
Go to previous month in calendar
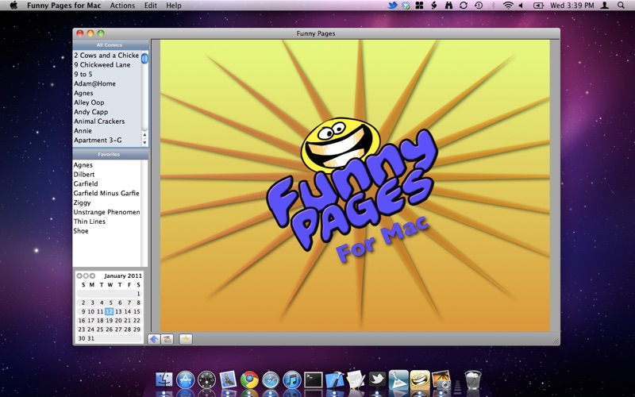click(x=79, y=276)
